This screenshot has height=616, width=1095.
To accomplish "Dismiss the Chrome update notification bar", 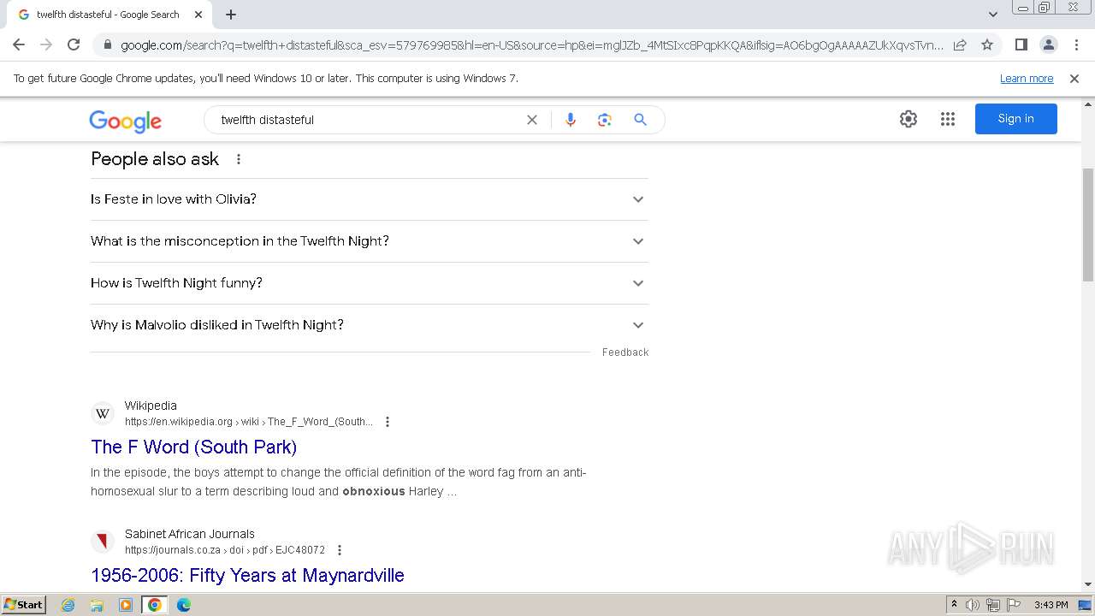I will click(1074, 78).
